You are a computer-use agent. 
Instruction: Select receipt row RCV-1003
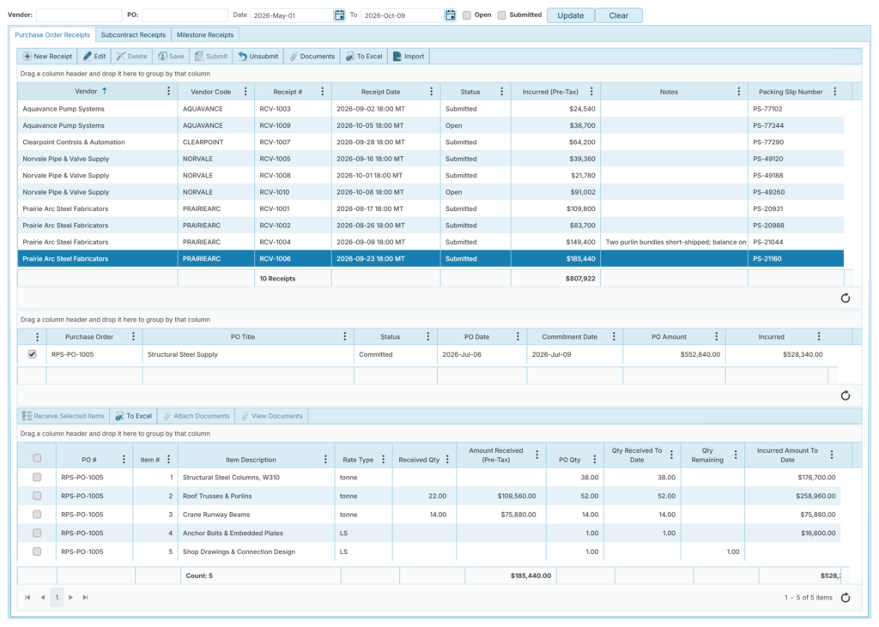click(x=431, y=109)
